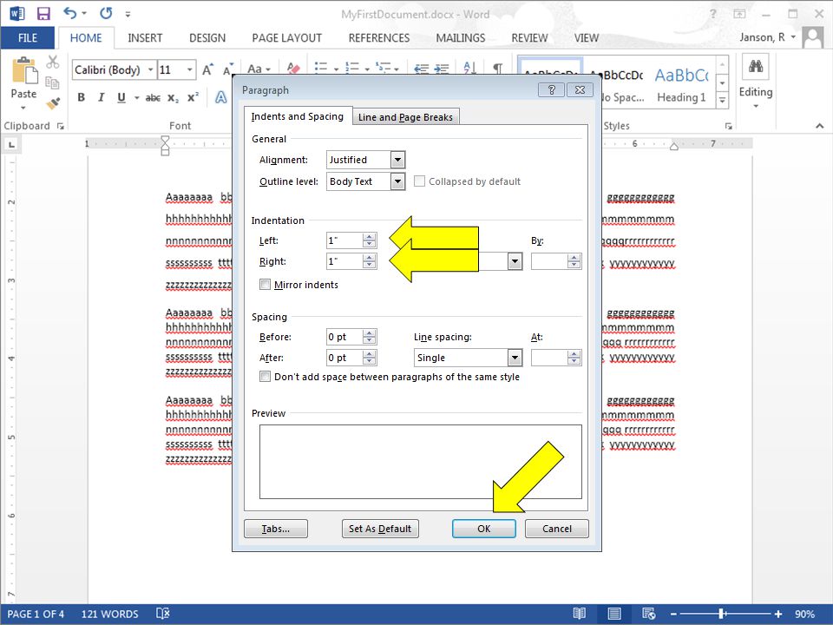The image size is (833, 625).
Task: Click the Grow Font icon
Action: pos(207,69)
